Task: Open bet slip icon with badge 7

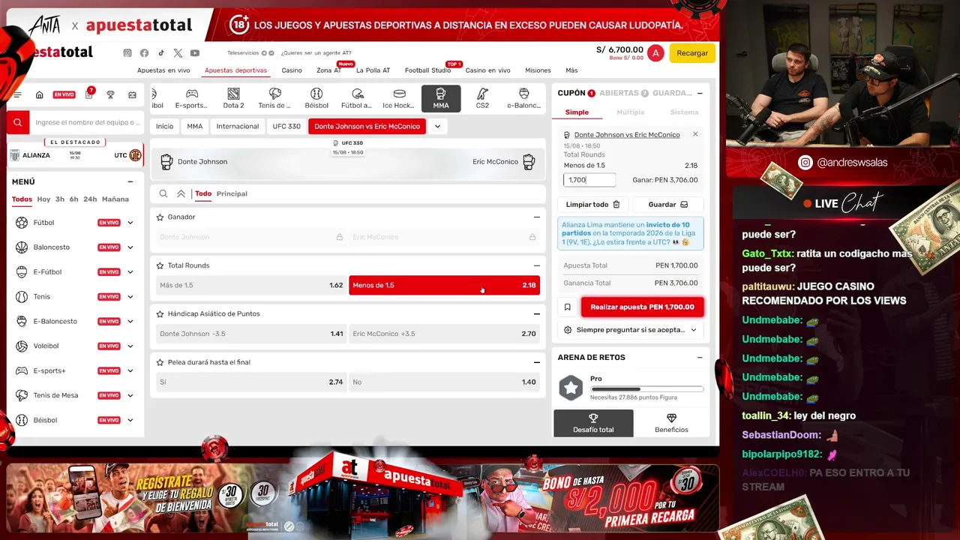Action: (89, 94)
